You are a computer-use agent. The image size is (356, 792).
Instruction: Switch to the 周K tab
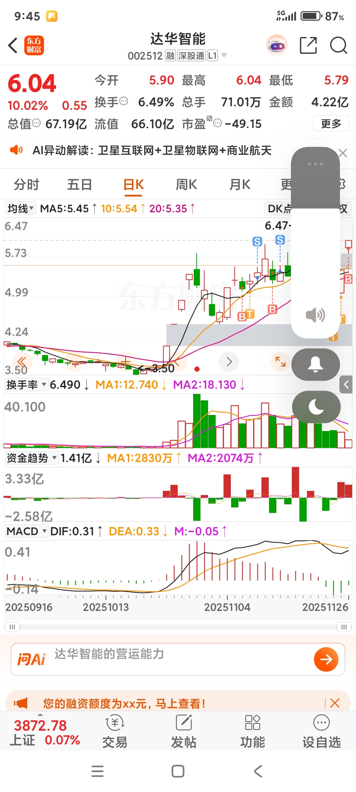(186, 185)
